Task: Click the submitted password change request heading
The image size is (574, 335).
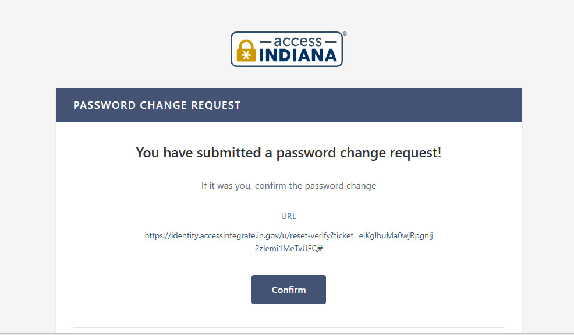Action: (289, 153)
